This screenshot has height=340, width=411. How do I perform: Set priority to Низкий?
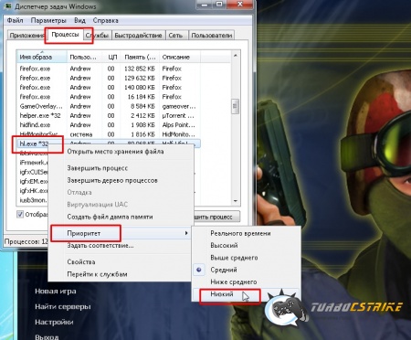[222, 294]
